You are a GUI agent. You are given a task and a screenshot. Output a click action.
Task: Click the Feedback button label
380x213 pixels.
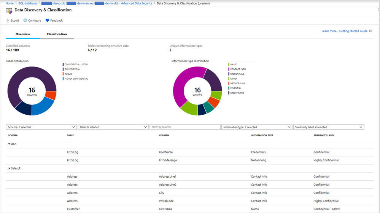(56, 21)
